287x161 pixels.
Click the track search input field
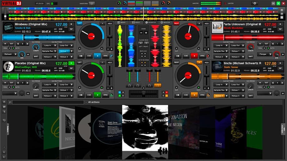(48, 102)
